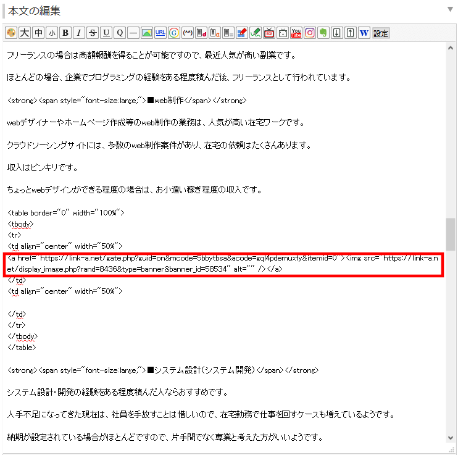Apply medium font size (中)
458x455 pixels.
pyautogui.click(x=38, y=33)
